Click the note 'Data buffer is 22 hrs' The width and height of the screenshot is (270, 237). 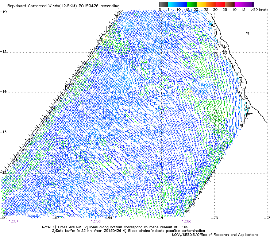[73, 231]
